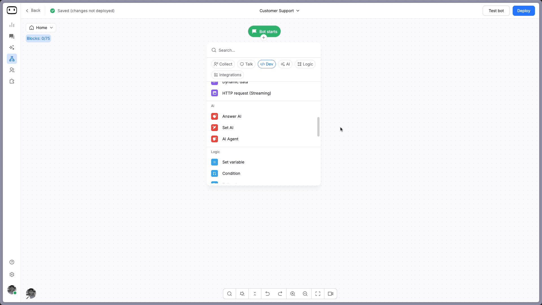Open the conversations chat sidebar icon
The height and width of the screenshot is (305, 542).
coord(12,36)
